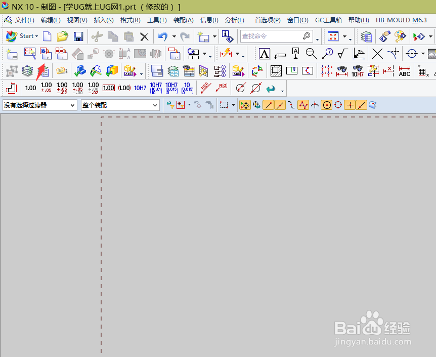This screenshot has height=357, width=436.
Task: Click the tag label icon in third toolbar row
Action: [61, 71]
